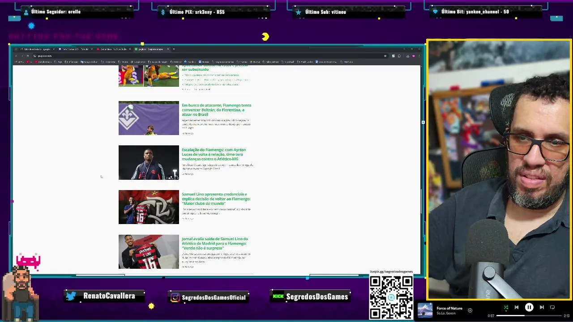Image resolution: width=573 pixels, height=322 pixels.
Task: Click the Fiorentina logo article thumbnail
Action: (x=149, y=118)
